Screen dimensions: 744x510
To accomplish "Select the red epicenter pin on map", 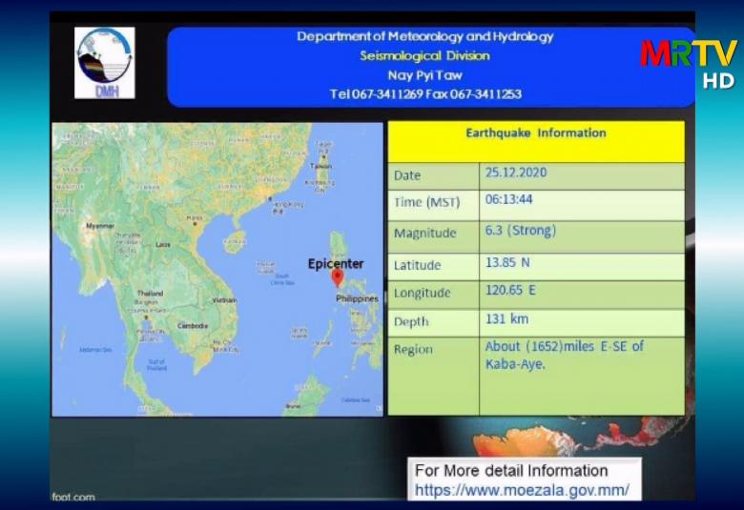I will (337, 277).
